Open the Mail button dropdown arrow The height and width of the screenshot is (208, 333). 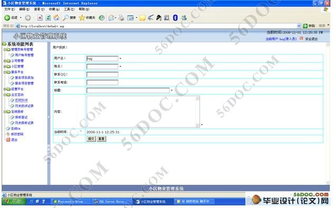pos(116,18)
